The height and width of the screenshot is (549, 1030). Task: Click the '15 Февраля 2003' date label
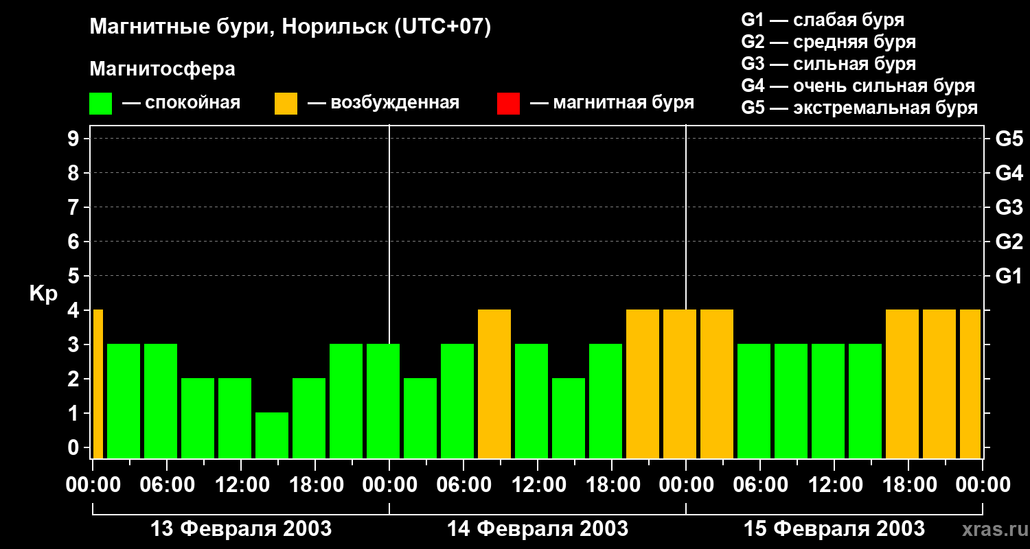point(834,529)
